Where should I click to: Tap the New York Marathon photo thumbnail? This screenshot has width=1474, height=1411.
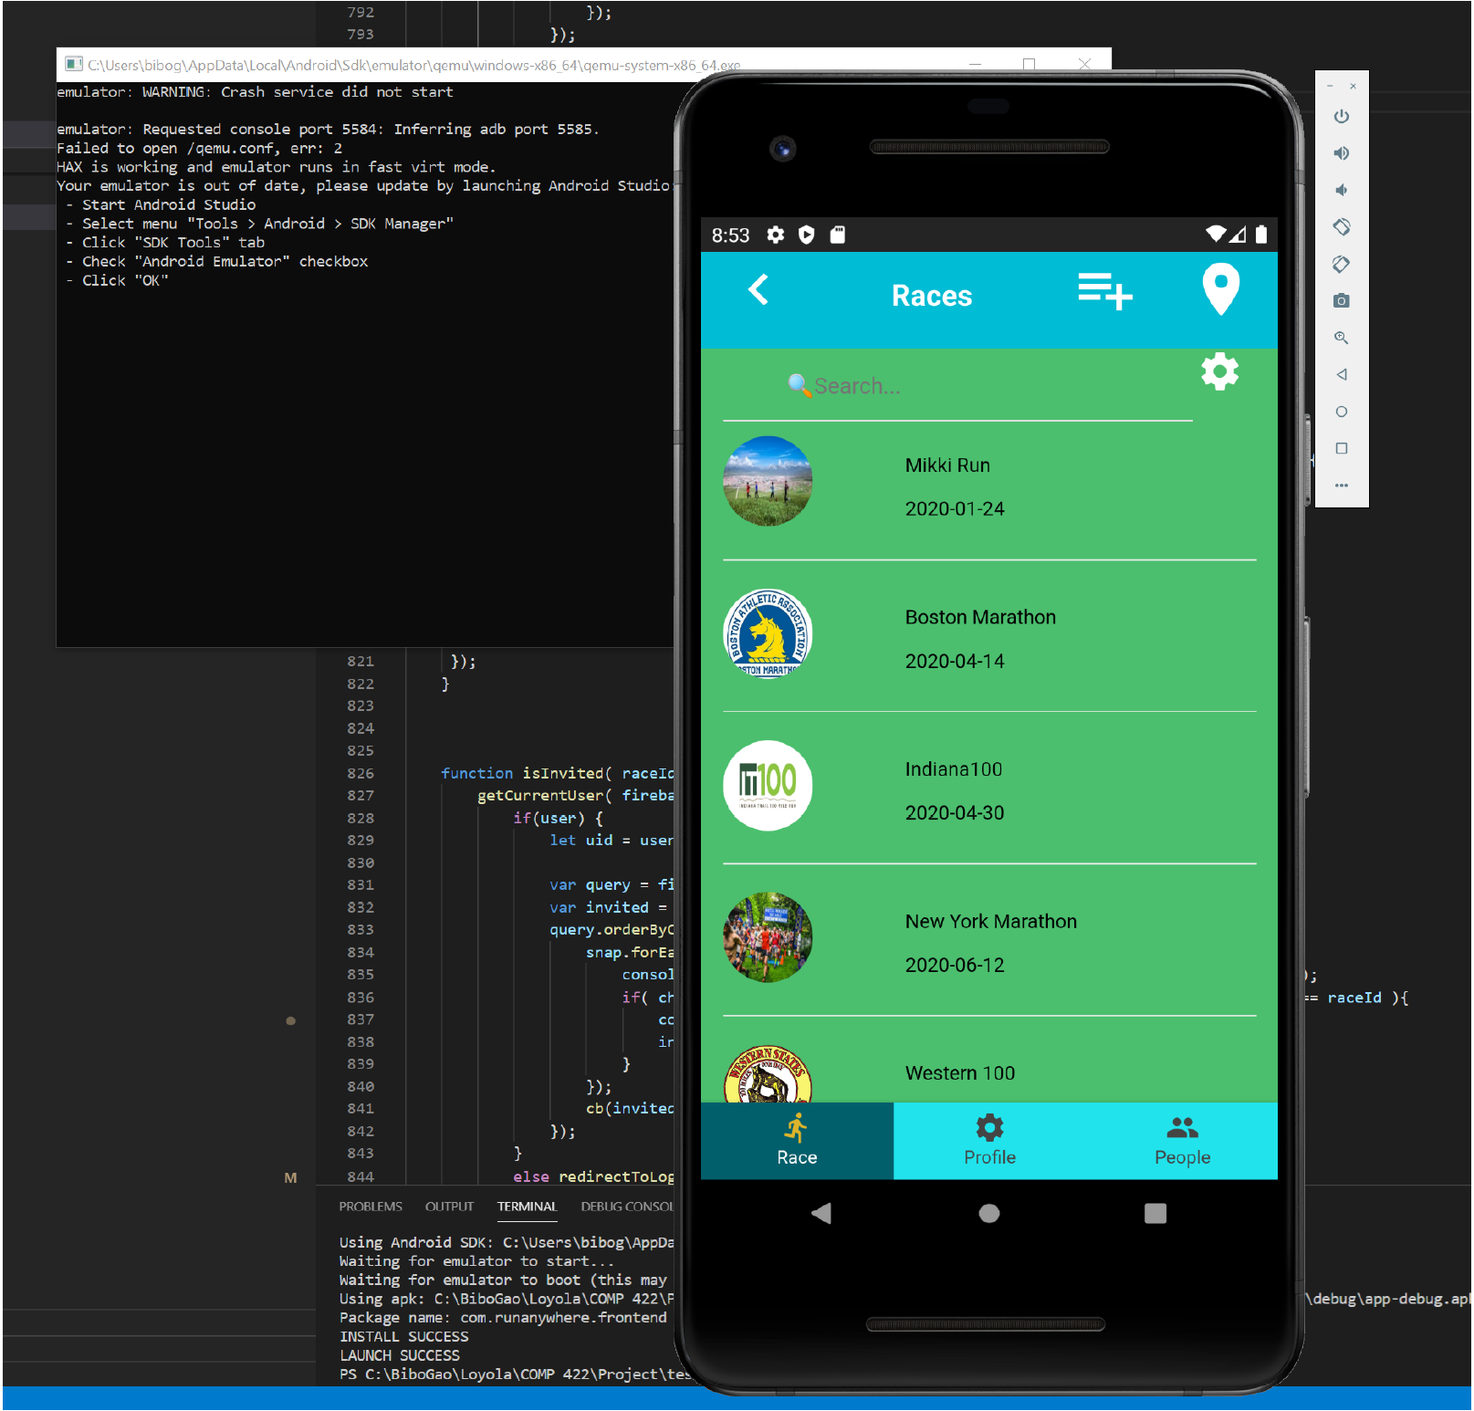(x=768, y=937)
